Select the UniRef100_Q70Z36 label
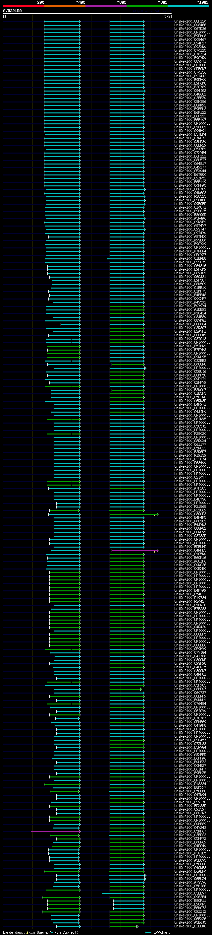The height and width of the screenshot is (935, 212). (190, 72)
